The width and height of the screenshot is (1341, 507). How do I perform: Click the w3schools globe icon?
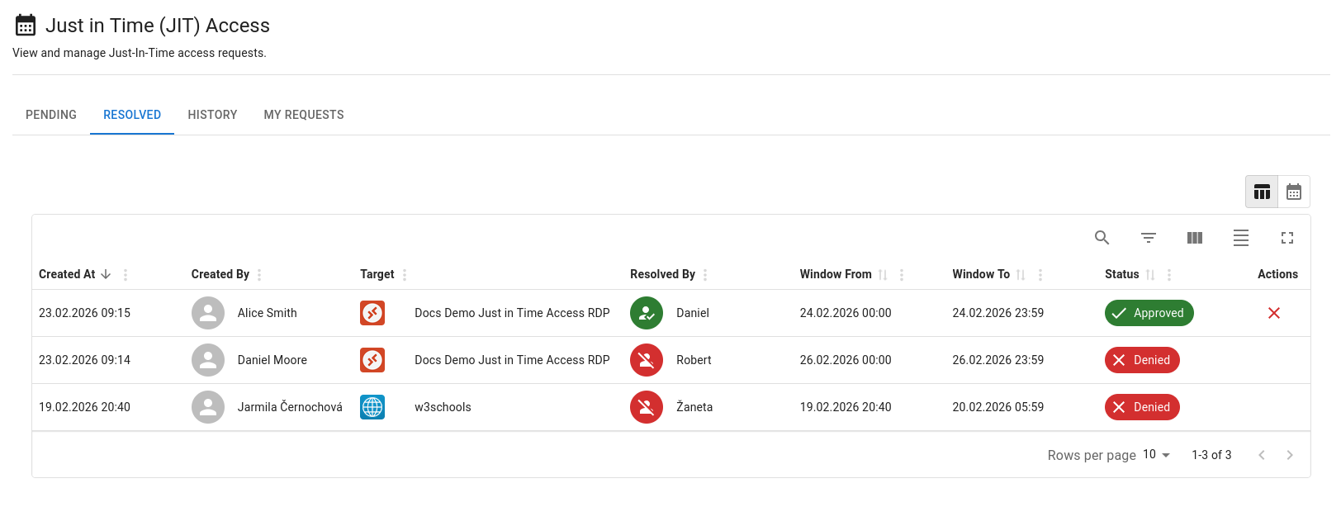pos(372,407)
